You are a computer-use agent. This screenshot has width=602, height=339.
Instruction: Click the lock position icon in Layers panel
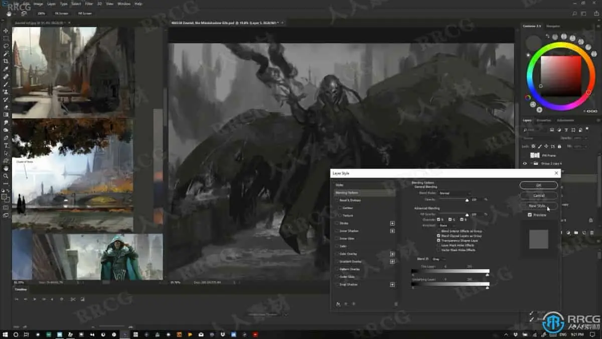click(545, 146)
